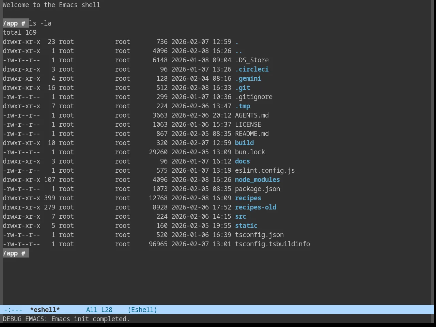Select the .DS_Store file name
This screenshot has height=327, width=436.
[252, 60]
